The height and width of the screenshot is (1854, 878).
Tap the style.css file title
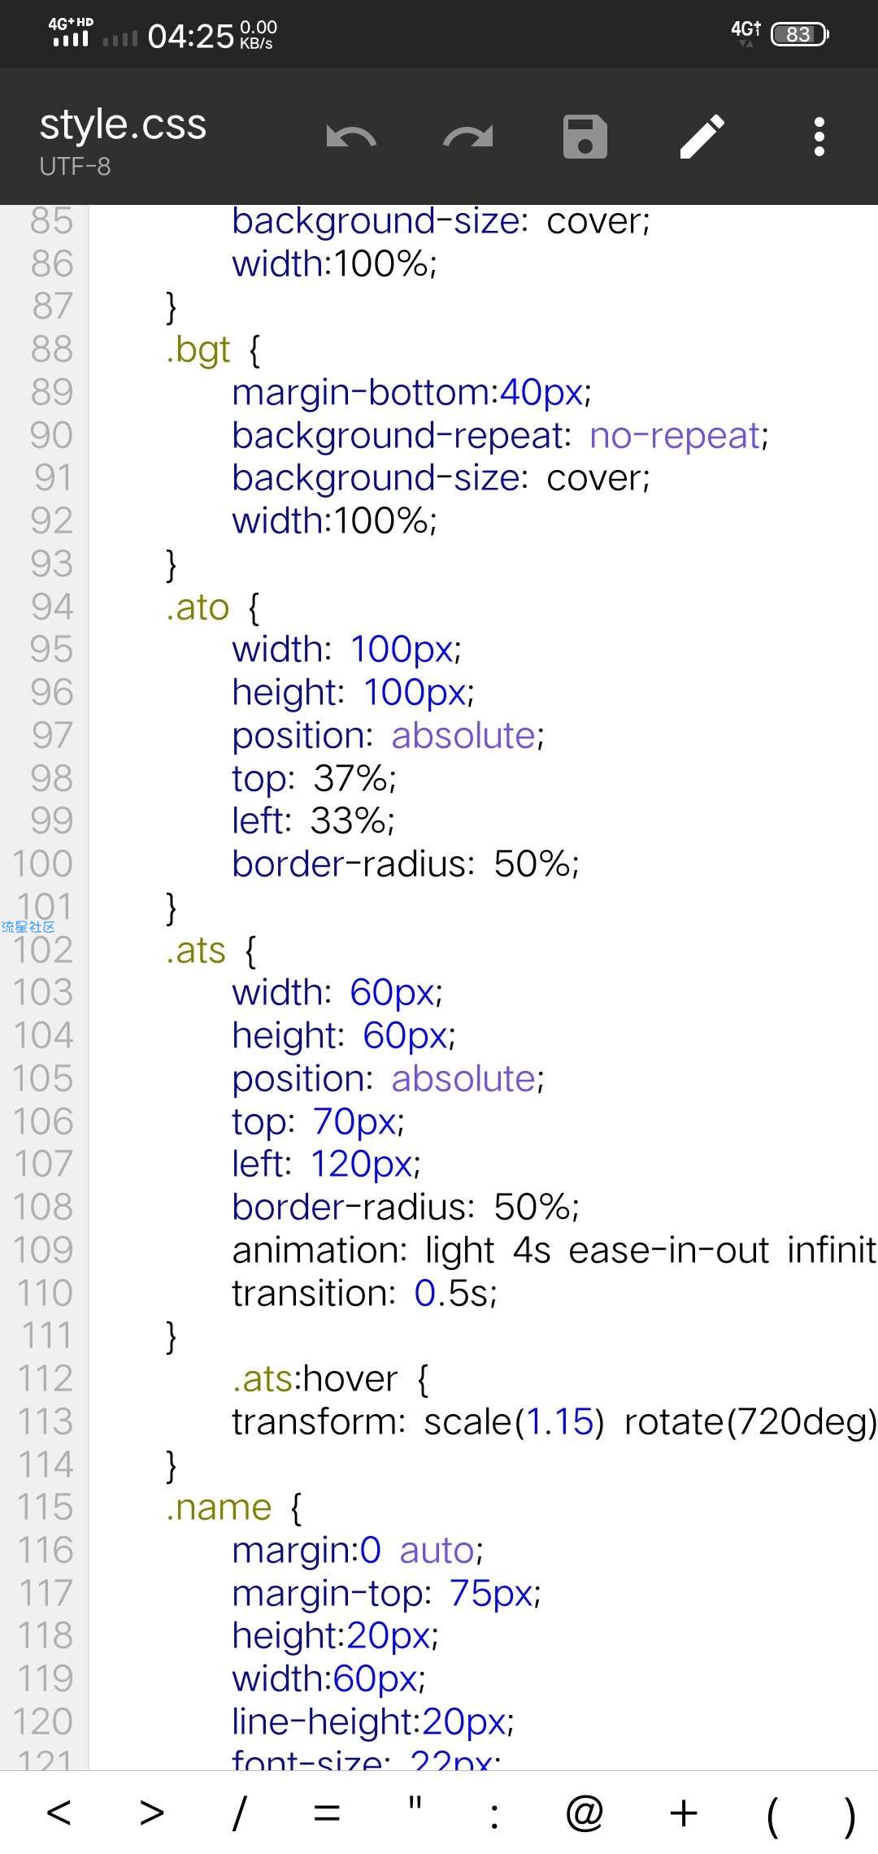[123, 124]
